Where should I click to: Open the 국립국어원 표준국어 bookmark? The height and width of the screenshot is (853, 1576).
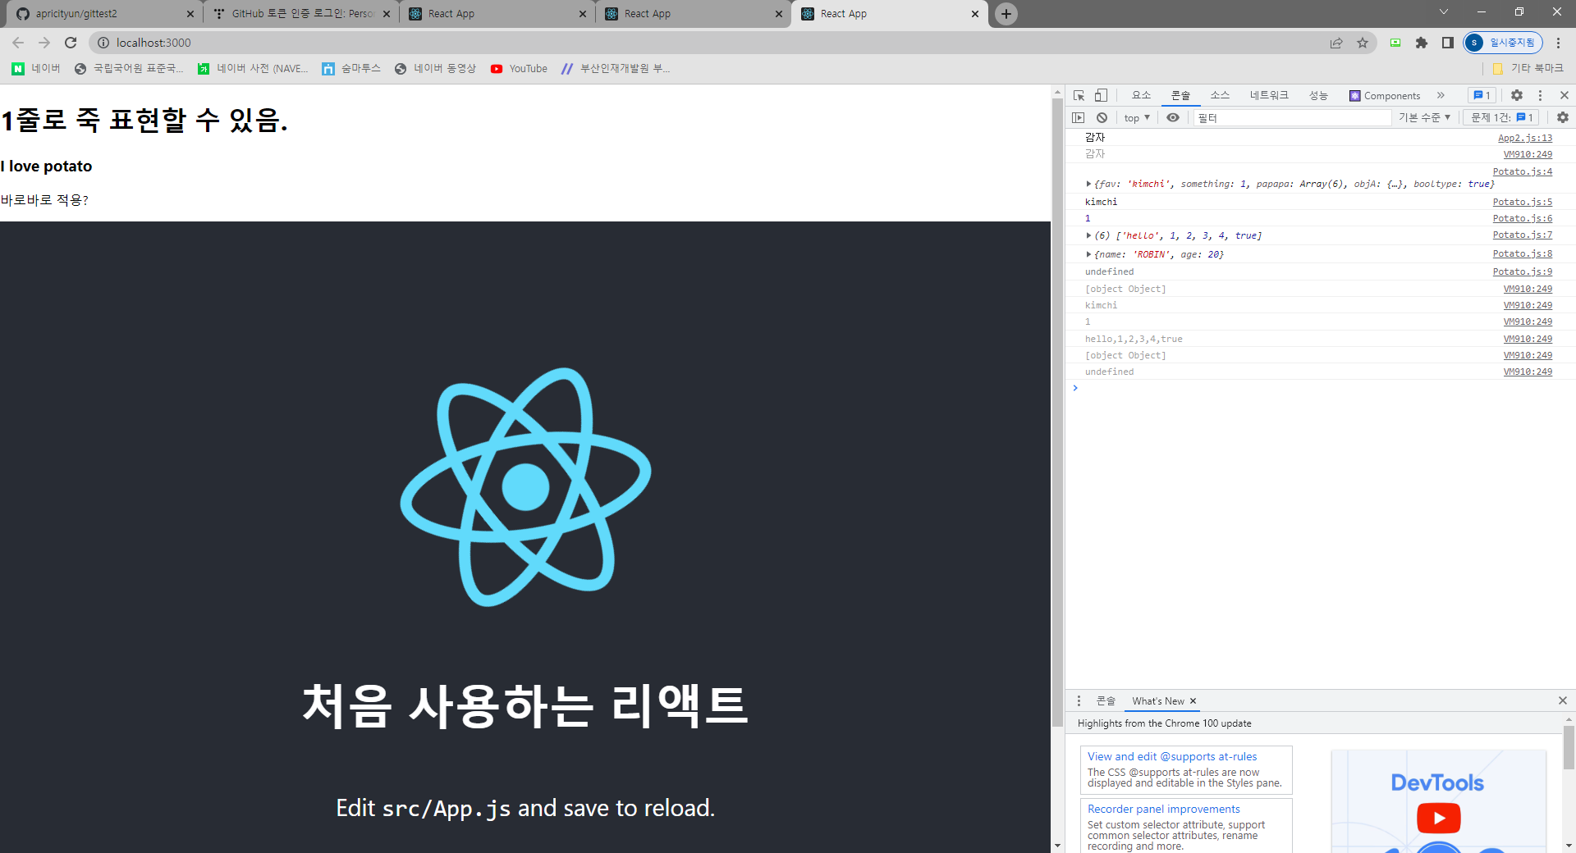pos(129,69)
